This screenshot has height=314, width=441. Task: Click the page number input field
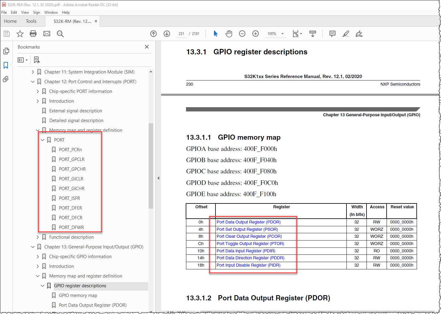pos(181,34)
